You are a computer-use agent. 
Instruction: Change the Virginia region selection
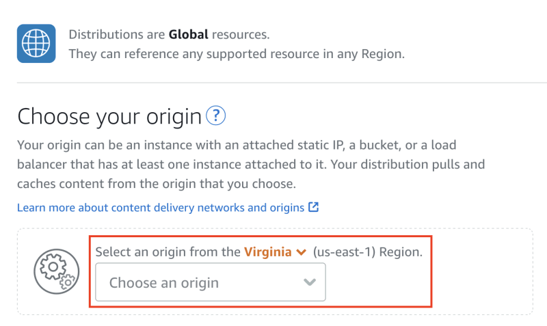[275, 252]
